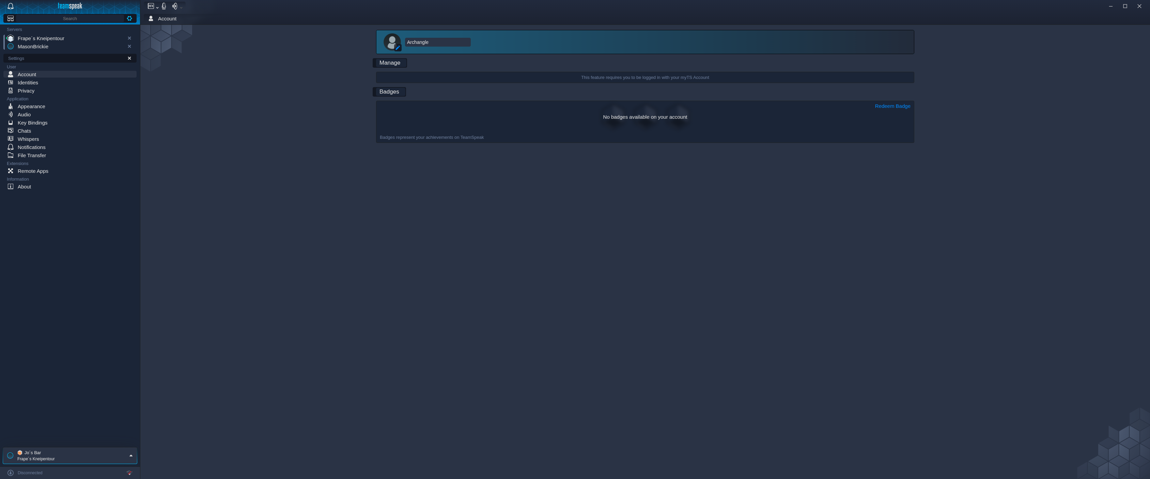This screenshot has width=1150, height=479.
Task: Toggle the Frape's Kneipentour server indicator
Action: point(10,38)
